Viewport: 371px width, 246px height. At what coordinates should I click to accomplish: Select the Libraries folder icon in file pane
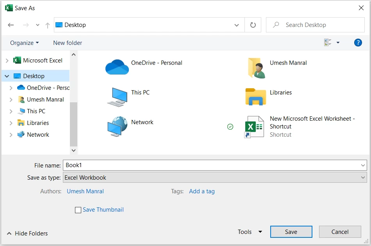click(256, 97)
